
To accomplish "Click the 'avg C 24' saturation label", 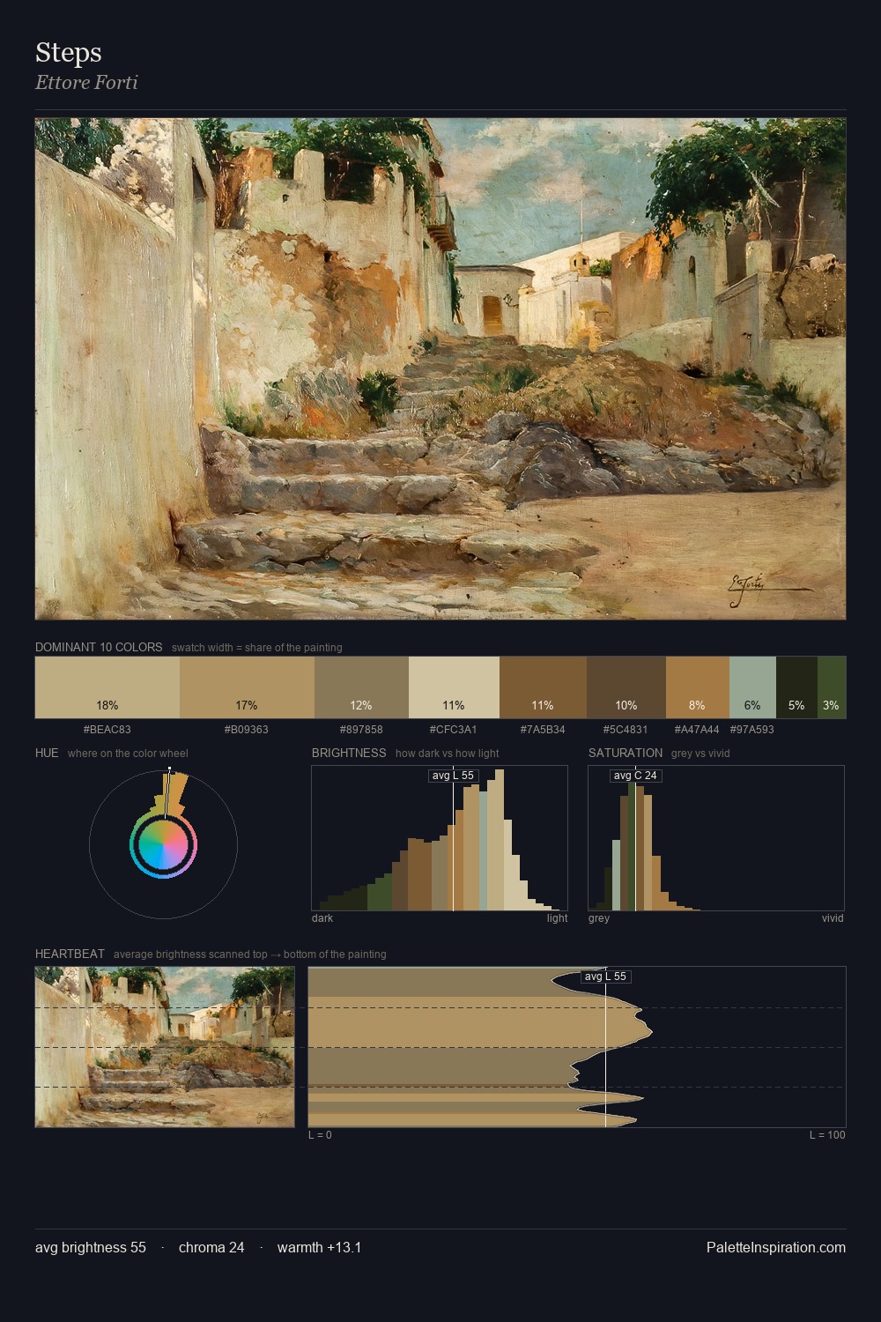I will [635, 776].
